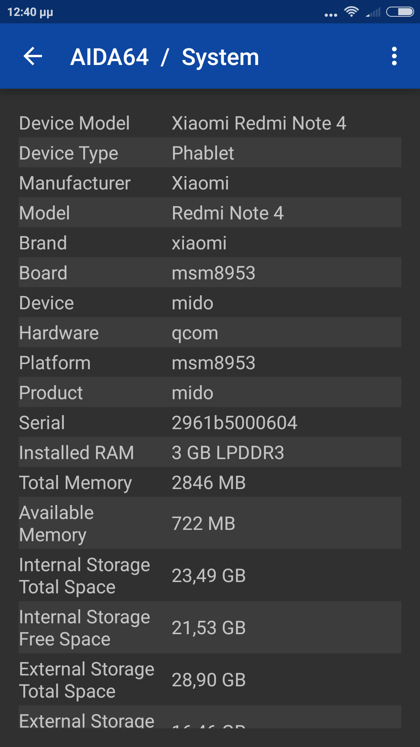420x747 pixels.
Task: Select the Total Memory 2846 MB row
Action: point(210,482)
